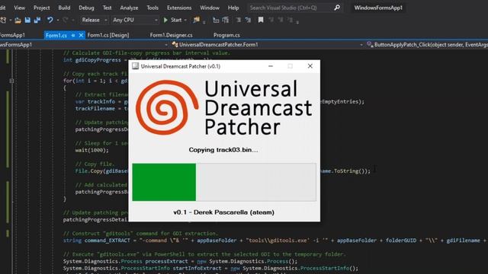The image size is (488, 274).
Task: Toggle a bookmark with the bookmark icon
Action: pos(261,21)
